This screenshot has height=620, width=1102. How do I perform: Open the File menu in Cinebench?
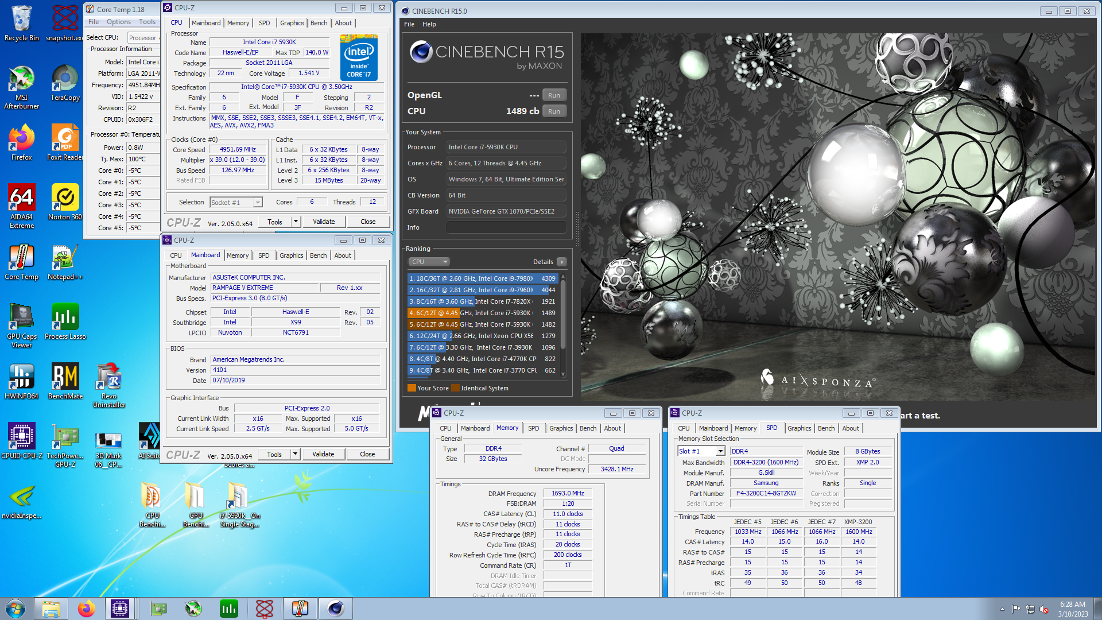point(409,24)
